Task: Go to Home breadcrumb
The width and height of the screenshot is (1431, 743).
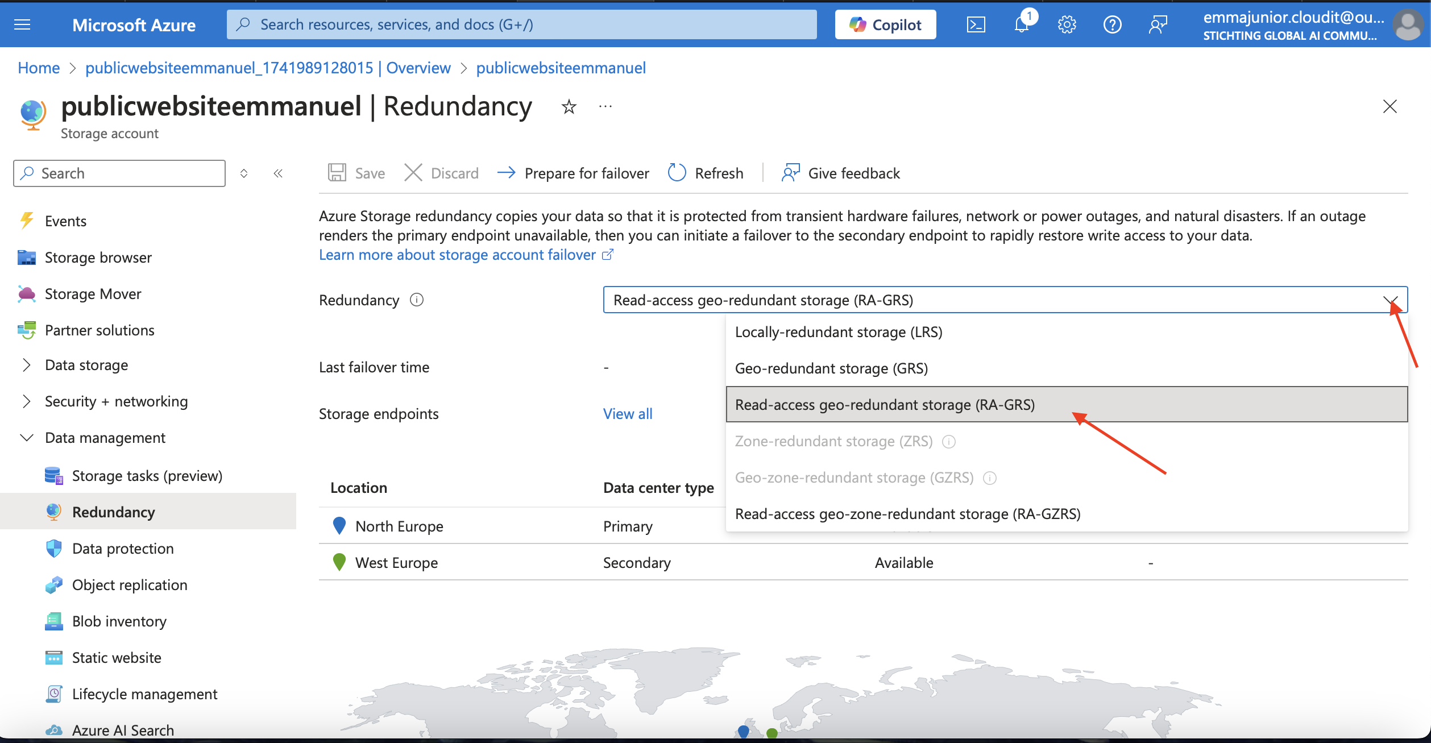Action: tap(39, 68)
